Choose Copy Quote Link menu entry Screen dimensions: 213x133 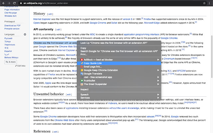tap(119, 63)
